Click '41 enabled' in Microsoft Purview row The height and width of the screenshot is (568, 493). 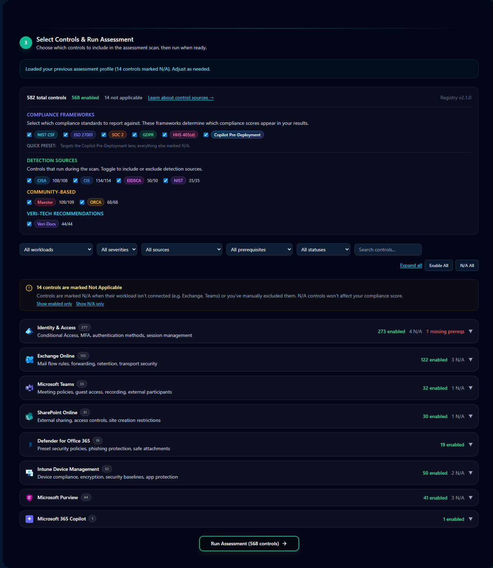(x=435, y=498)
